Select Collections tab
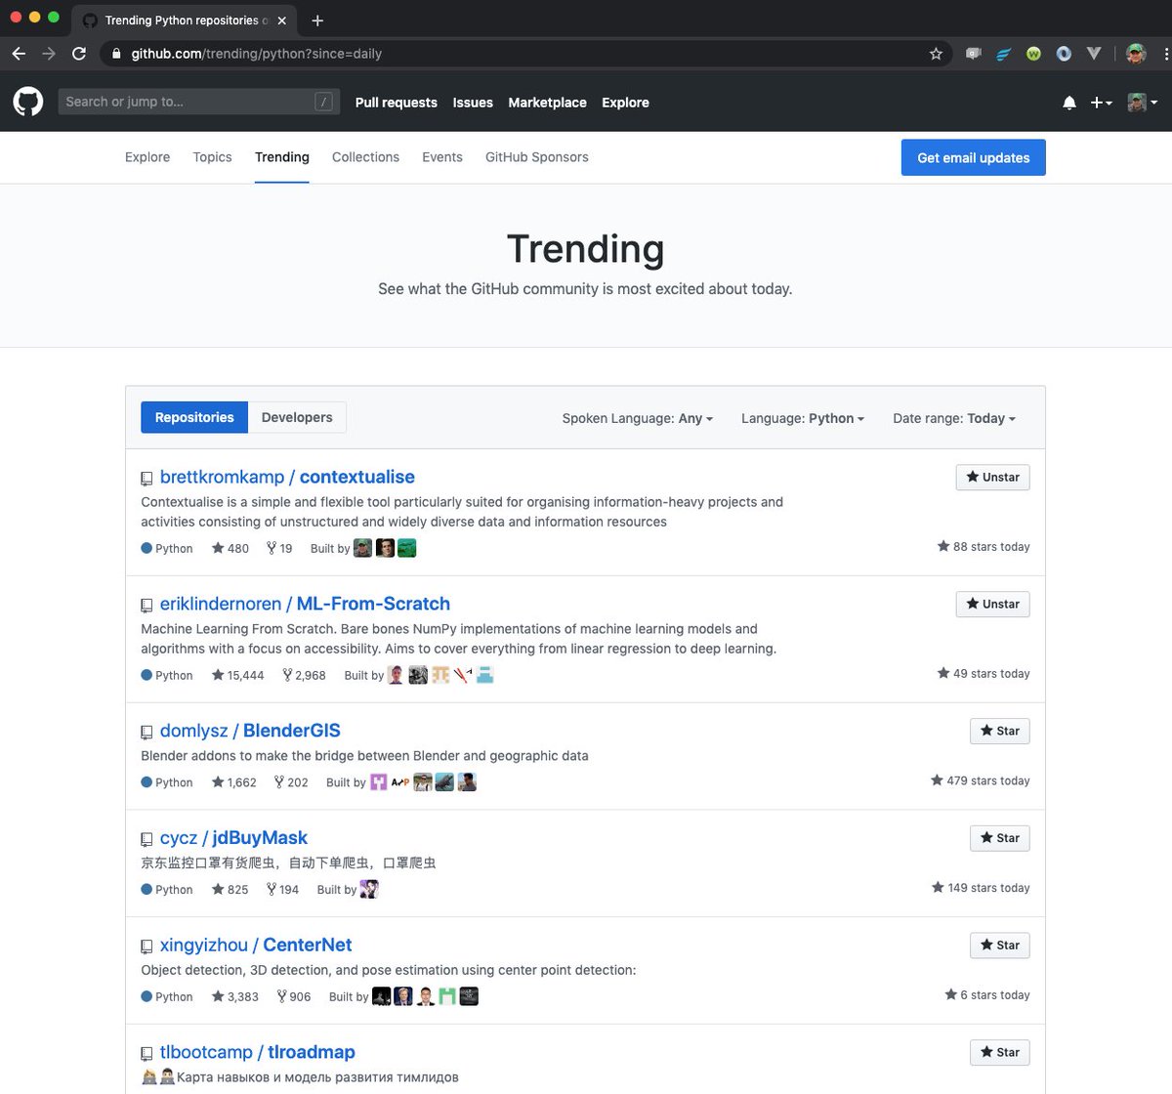The image size is (1172, 1094). click(366, 157)
